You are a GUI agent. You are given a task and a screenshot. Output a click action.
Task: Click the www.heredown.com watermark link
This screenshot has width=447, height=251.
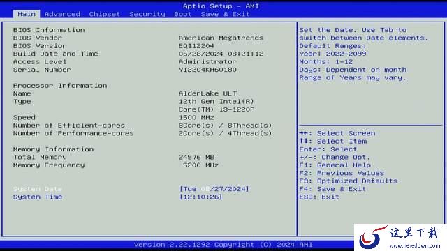[x=415, y=245]
